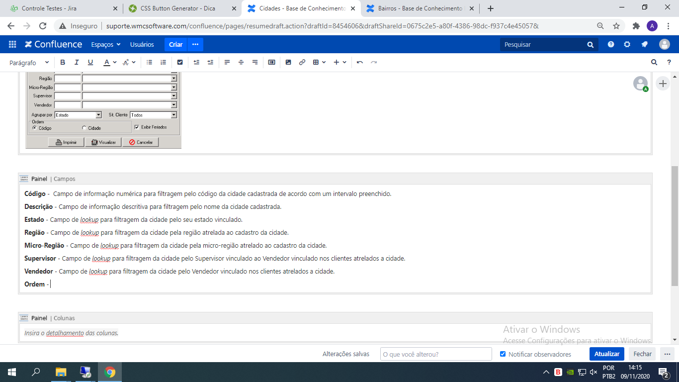The width and height of the screenshot is (679, 382).
Task: Toggle the Notificar observadores checkbox
Action: (503, 354)
